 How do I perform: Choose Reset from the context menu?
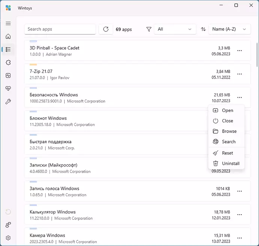226,153
